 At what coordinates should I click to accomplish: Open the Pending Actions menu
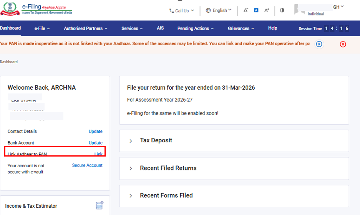(196, 28)
